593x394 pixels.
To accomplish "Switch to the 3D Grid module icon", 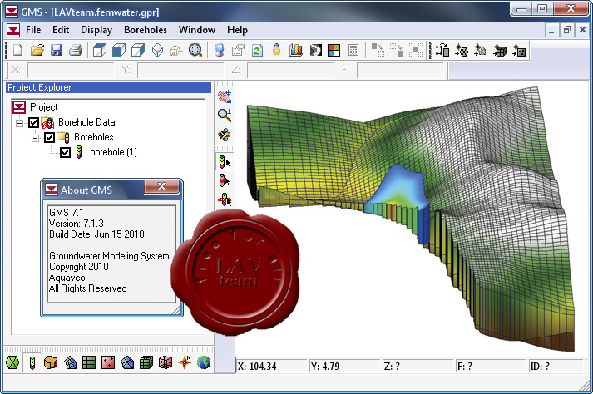I will click(146, 363).
